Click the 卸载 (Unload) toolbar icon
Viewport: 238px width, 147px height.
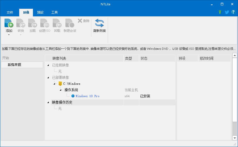coord(57,23)
